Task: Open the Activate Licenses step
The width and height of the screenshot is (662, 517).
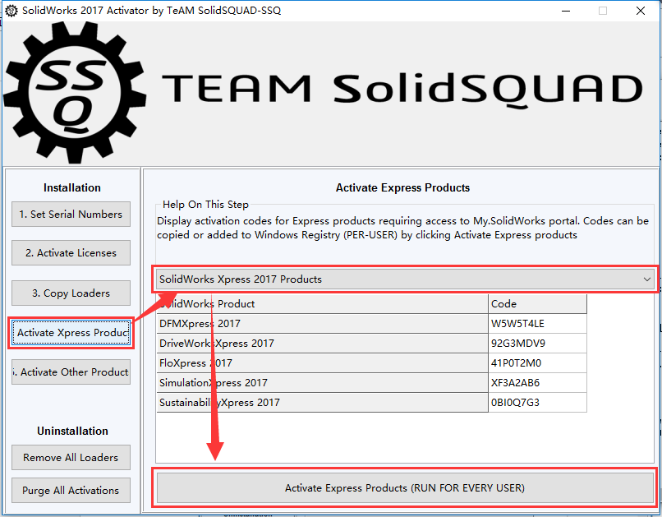Action: pyautogui.click(x=71, y=252)
